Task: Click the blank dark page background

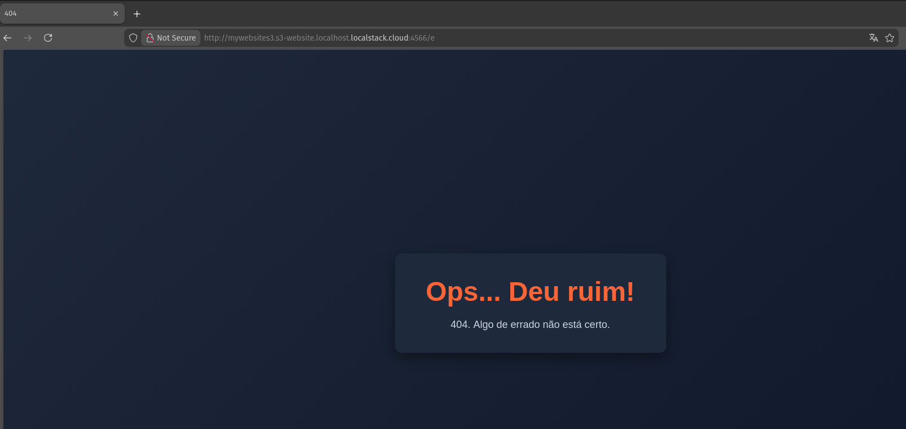Action: (226, 169)
